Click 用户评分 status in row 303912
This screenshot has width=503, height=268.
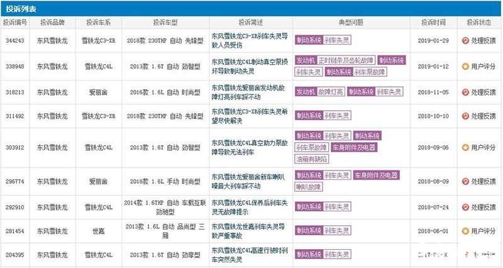483,148
